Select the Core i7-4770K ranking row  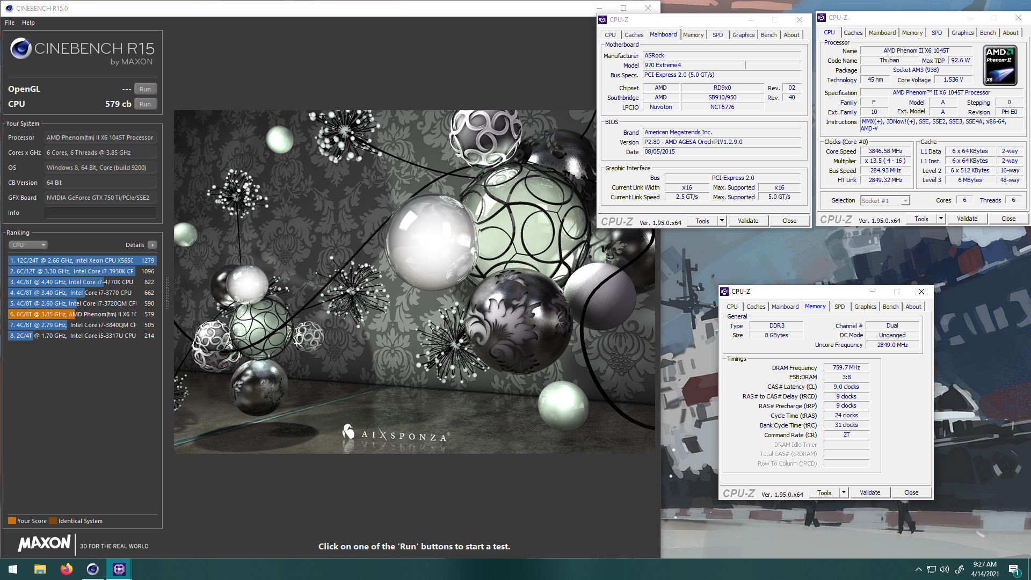(x=82, y=282)
